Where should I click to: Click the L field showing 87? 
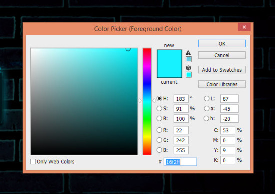click(x=229, y=99)
